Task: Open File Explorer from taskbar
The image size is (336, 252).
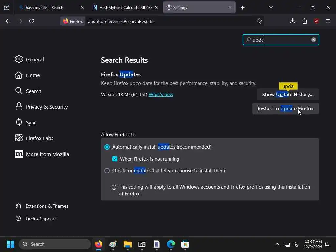Action: [x=128, y=244]
